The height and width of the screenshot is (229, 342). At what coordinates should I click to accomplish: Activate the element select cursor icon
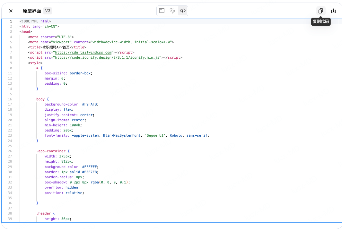(x=172, y=11)
